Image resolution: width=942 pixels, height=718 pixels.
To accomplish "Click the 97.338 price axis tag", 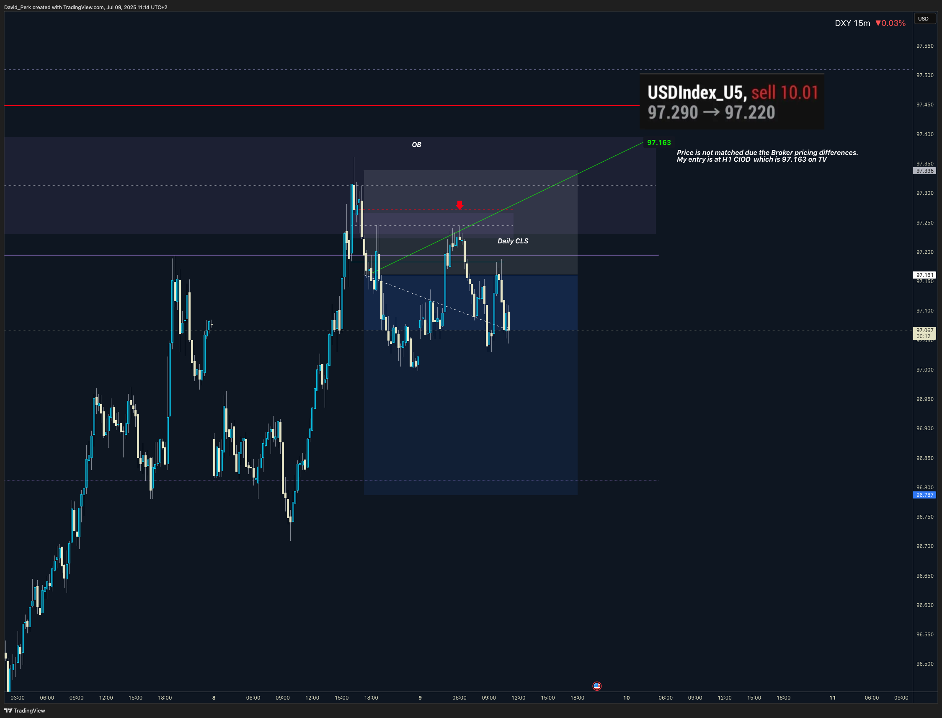I will coord(924,171).
